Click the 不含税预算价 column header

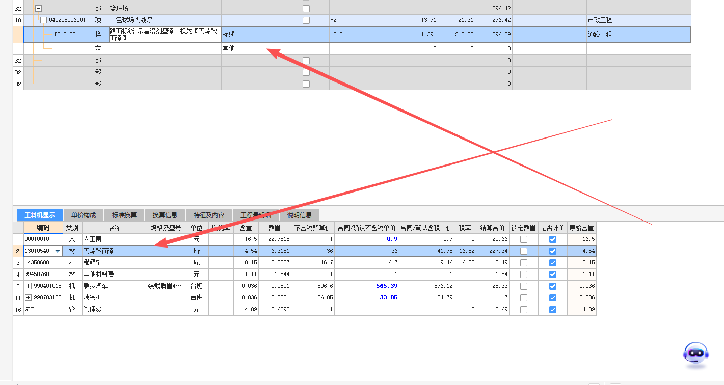click(x=312, y=228)
